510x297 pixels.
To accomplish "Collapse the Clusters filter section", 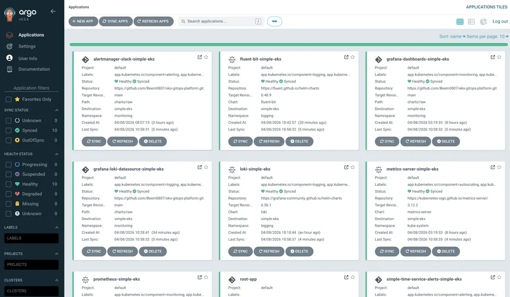I will click(57, 280).
